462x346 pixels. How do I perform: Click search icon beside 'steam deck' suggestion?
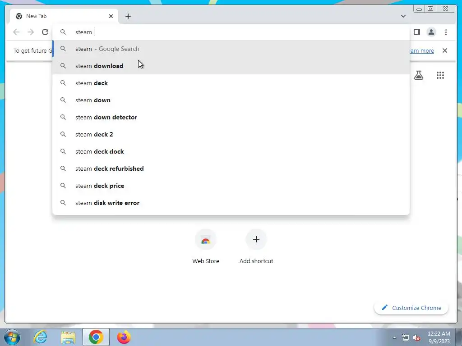pos(63,83)
